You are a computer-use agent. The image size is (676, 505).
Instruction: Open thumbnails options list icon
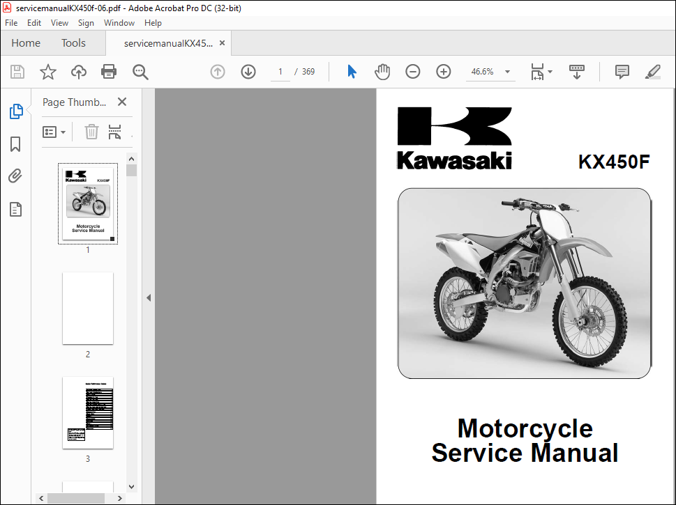point(54,132)
